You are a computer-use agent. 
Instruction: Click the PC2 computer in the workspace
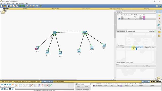coord(60,53)
